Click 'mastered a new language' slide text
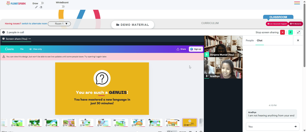Image resolution: width=306 pixels, height=132 pixels. [x=102, y=101]
